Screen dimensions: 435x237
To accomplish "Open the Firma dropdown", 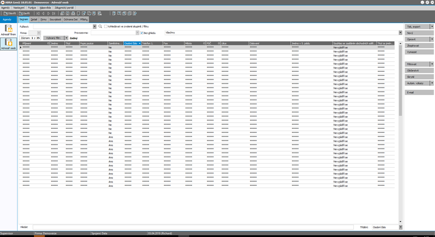I will tap(39, 33).
